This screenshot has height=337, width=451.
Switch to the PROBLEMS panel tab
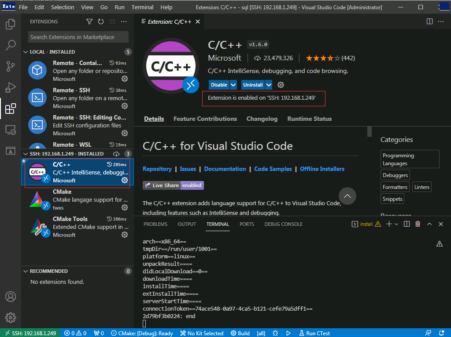155,224
